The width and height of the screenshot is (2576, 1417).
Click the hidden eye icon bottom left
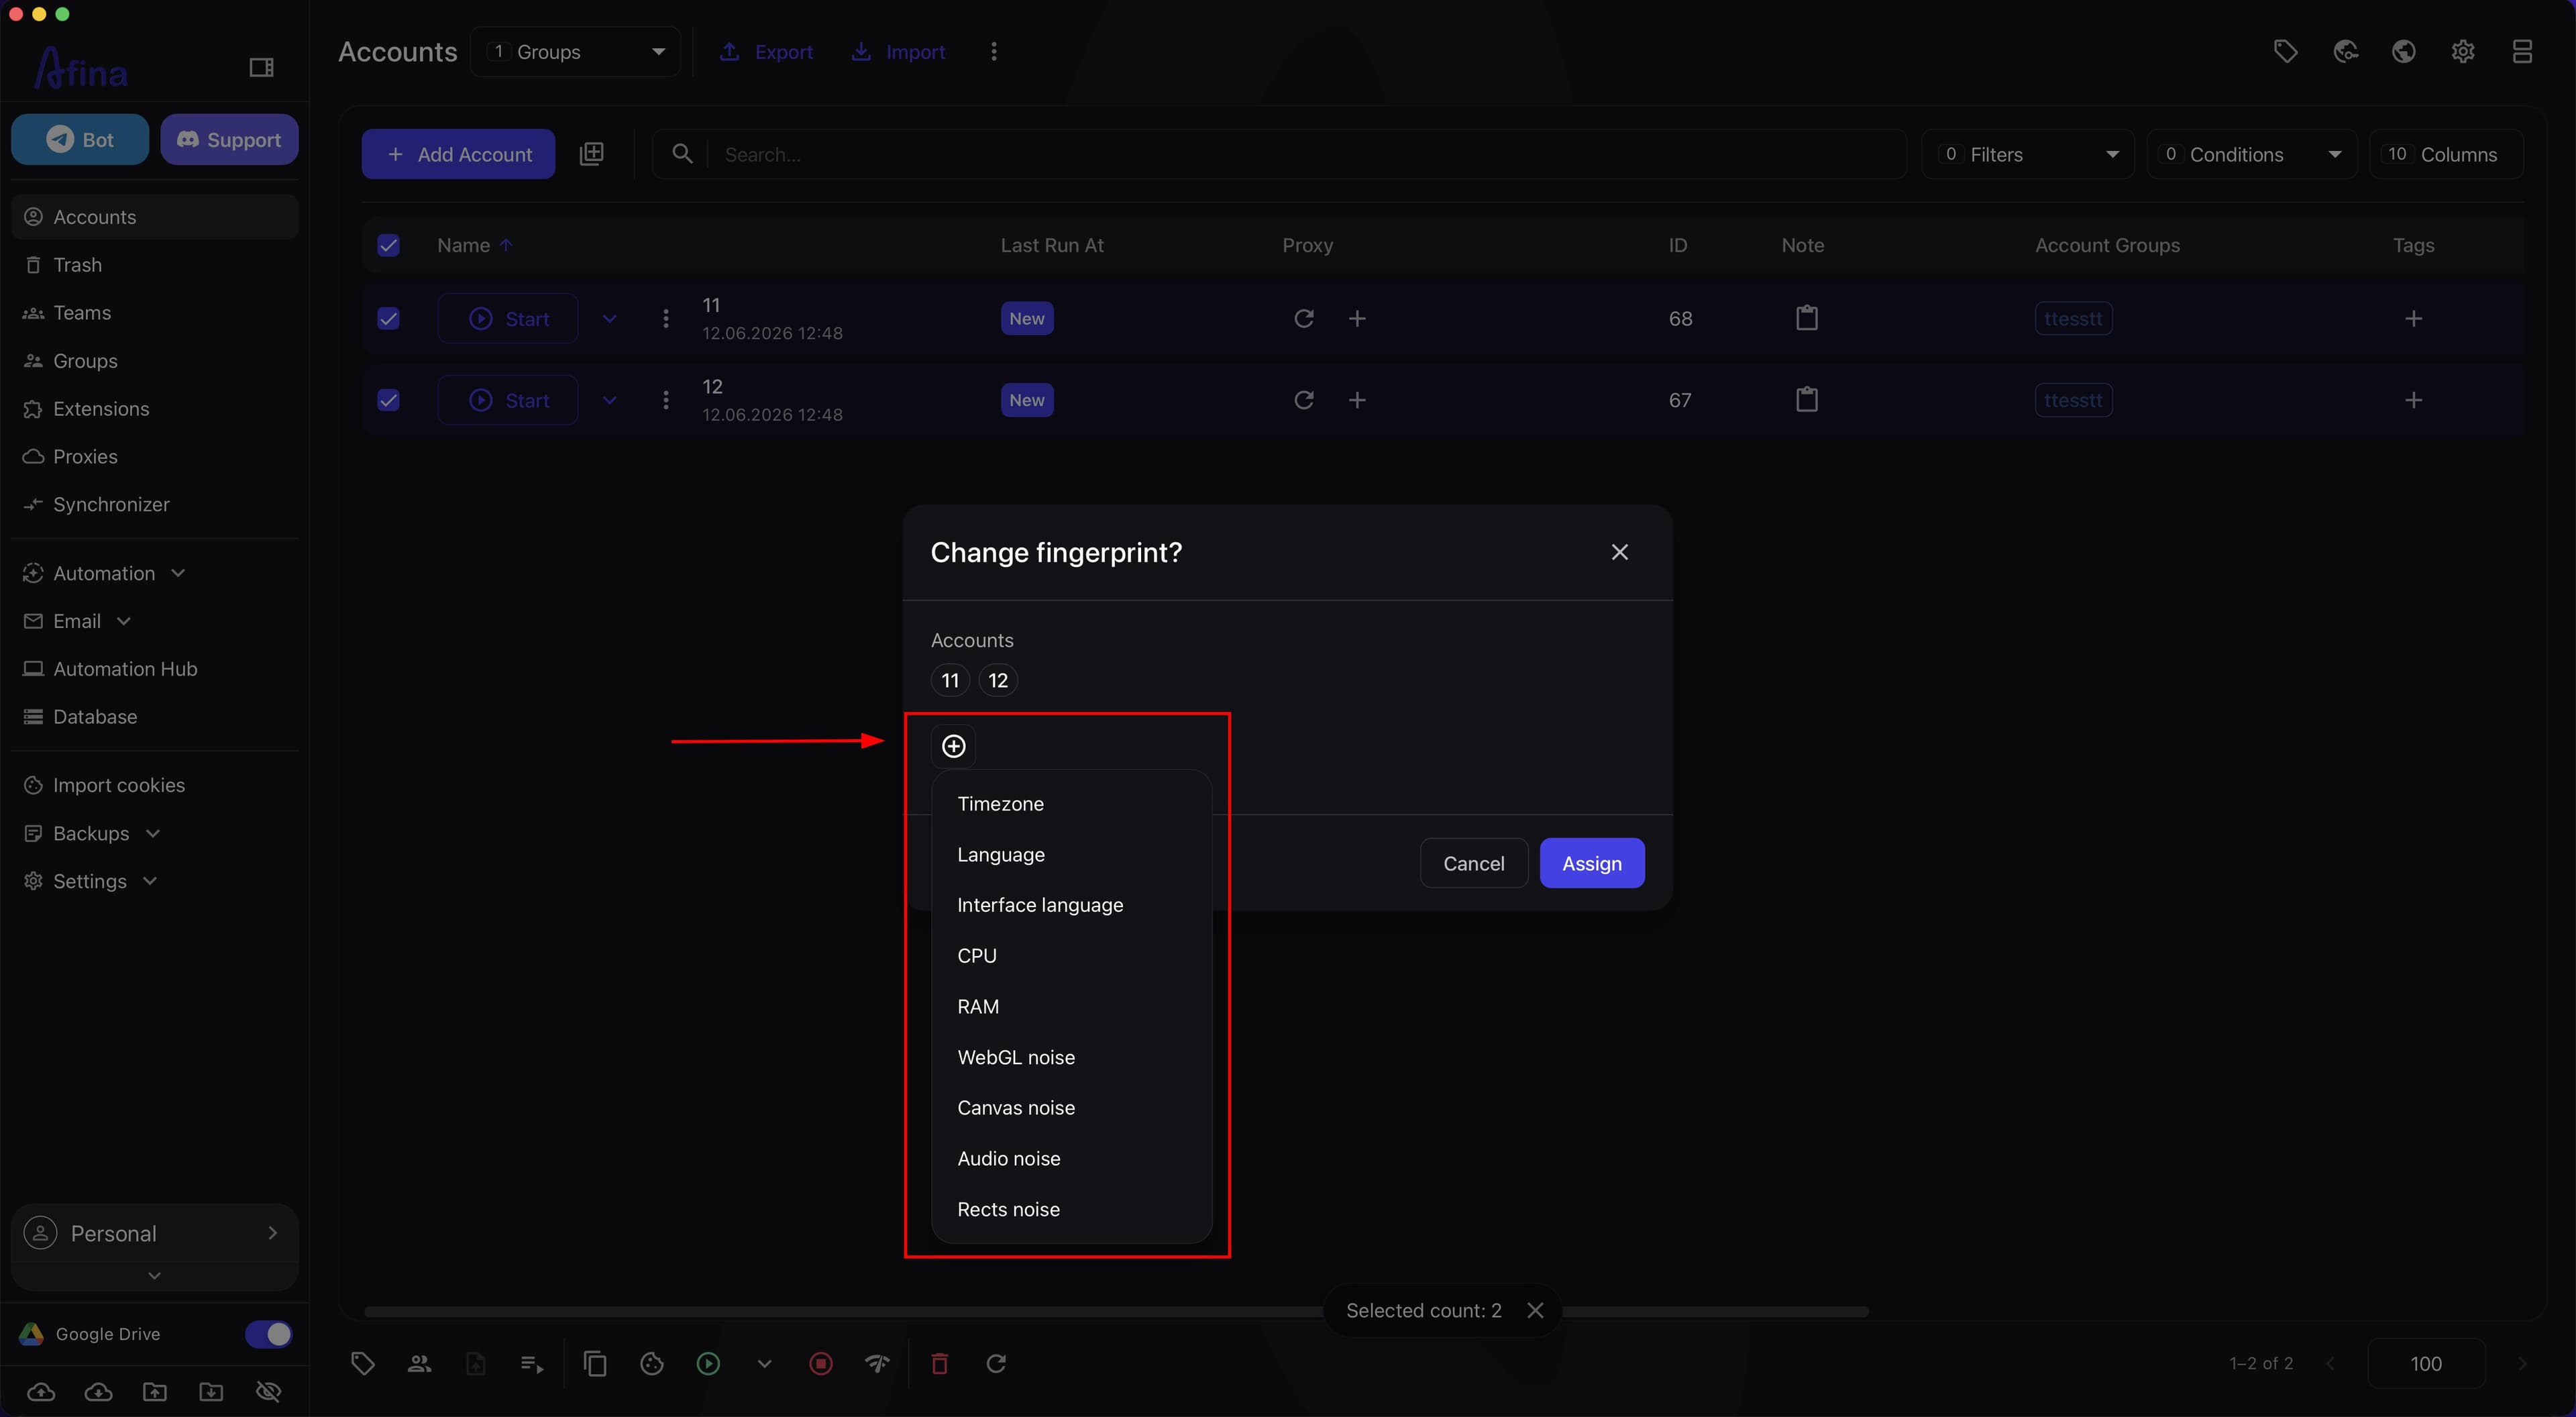click(268, 1391)
